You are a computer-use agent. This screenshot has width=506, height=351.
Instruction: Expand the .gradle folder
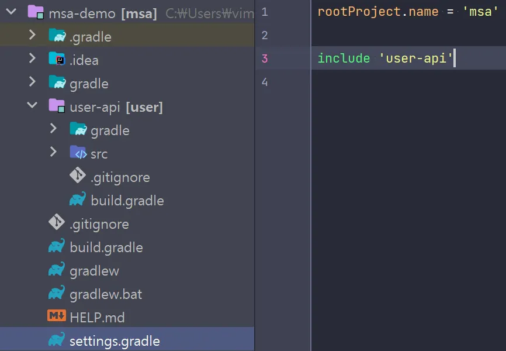pos(33,36)
